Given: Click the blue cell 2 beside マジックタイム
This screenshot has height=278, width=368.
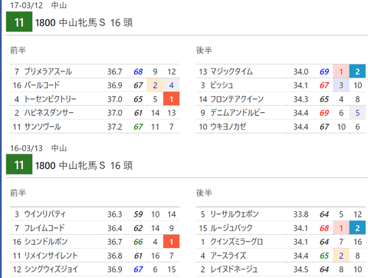Looking at the screenshot, I should coord(357,71).
